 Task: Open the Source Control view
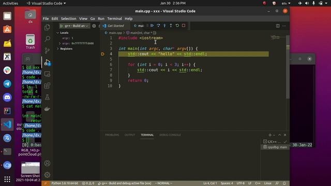tap(47, 51)
